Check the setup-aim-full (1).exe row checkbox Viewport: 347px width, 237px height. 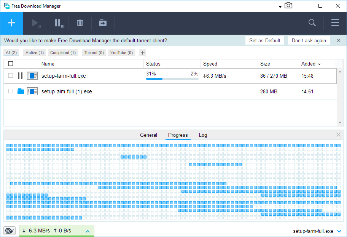(11, 91)
